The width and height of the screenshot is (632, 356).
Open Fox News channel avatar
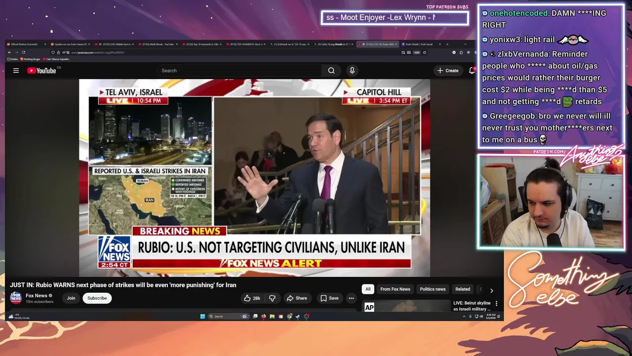tap(16, 298)
